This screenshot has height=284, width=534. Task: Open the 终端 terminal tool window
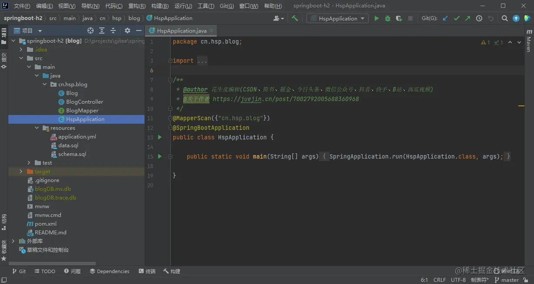147,271
